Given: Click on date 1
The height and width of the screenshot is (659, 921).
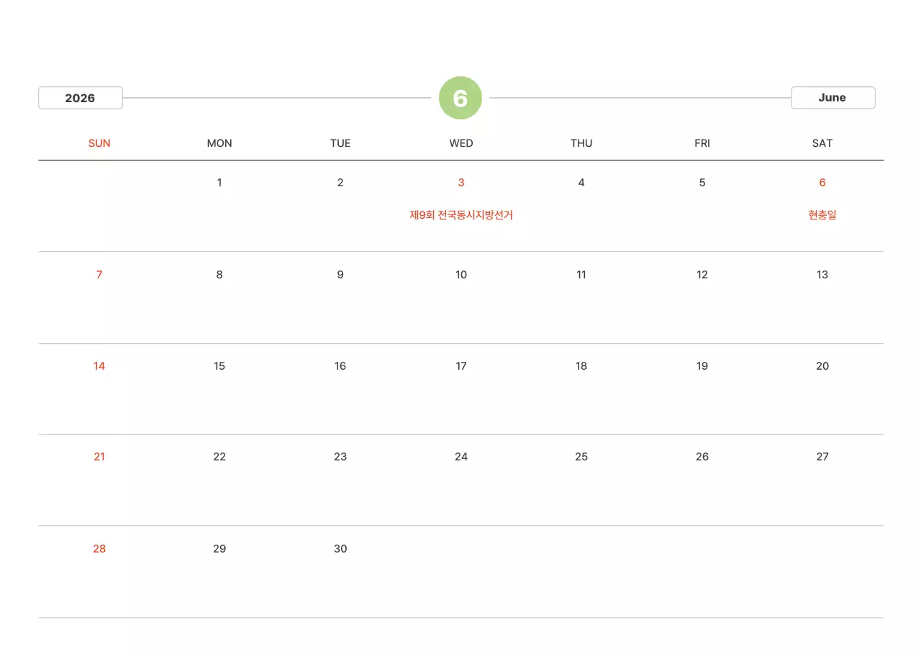Looking at the screenshot, I should click(x=219, y=183).
